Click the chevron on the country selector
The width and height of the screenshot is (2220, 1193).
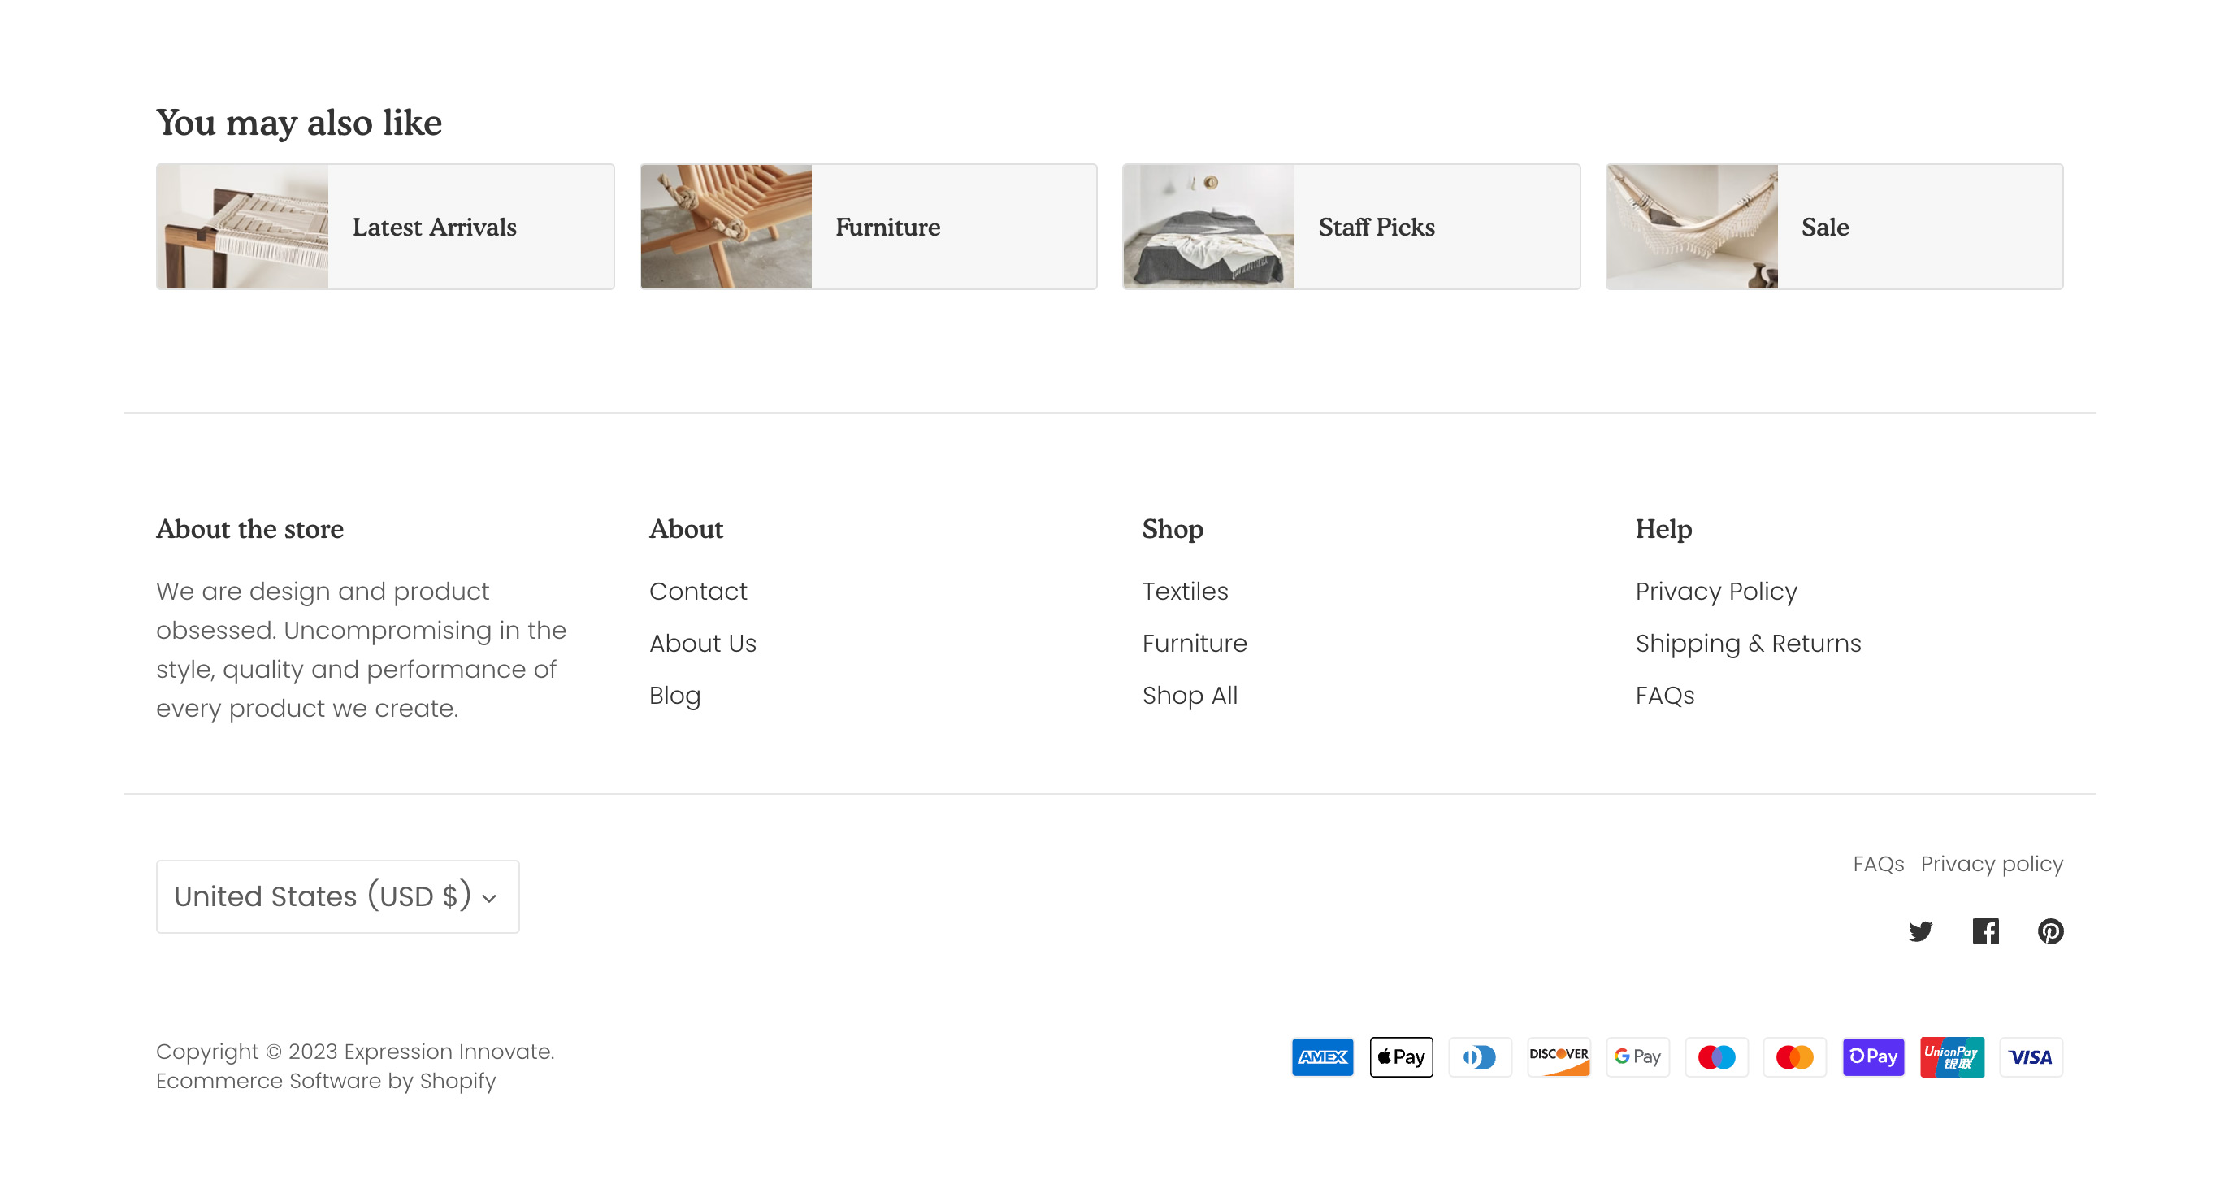click(x=489, y=898)
